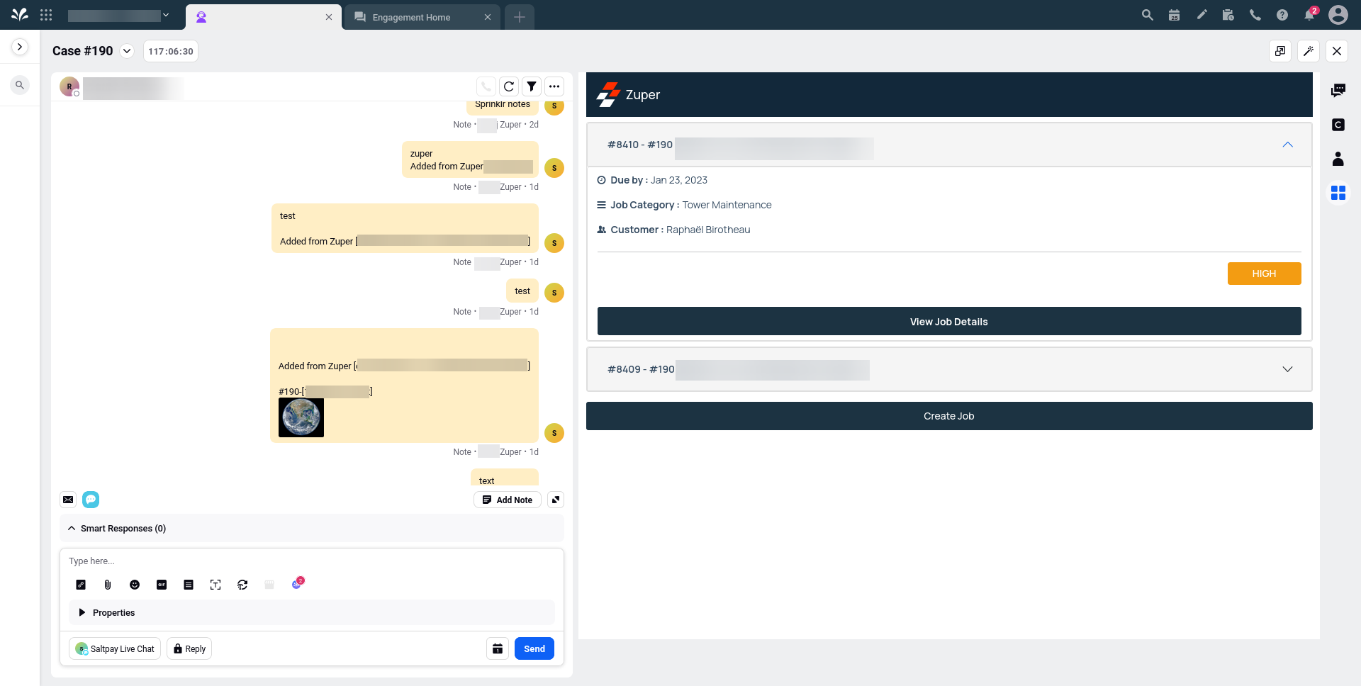Open the canned responses icon

189,585
